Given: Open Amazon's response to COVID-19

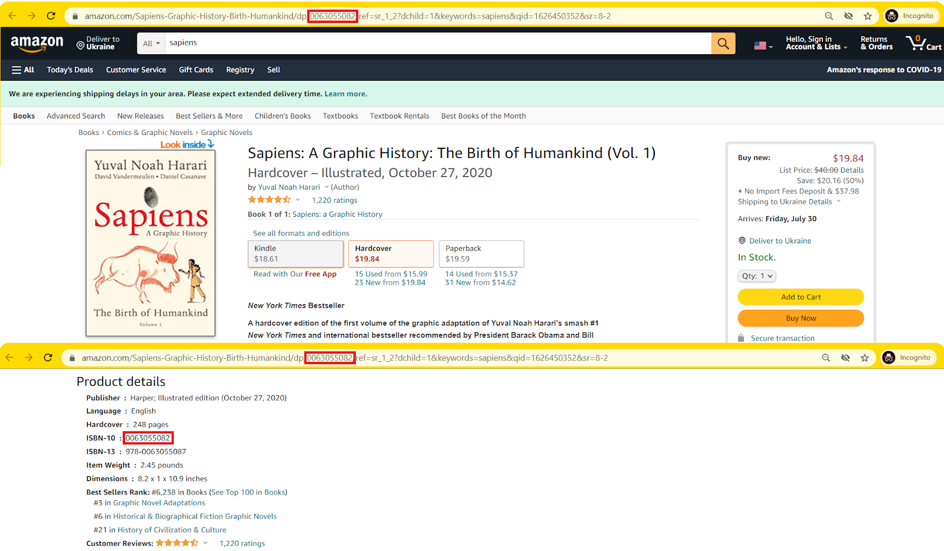Looking at the screenshot, I should pyautogui.click(x=884, y=70).
